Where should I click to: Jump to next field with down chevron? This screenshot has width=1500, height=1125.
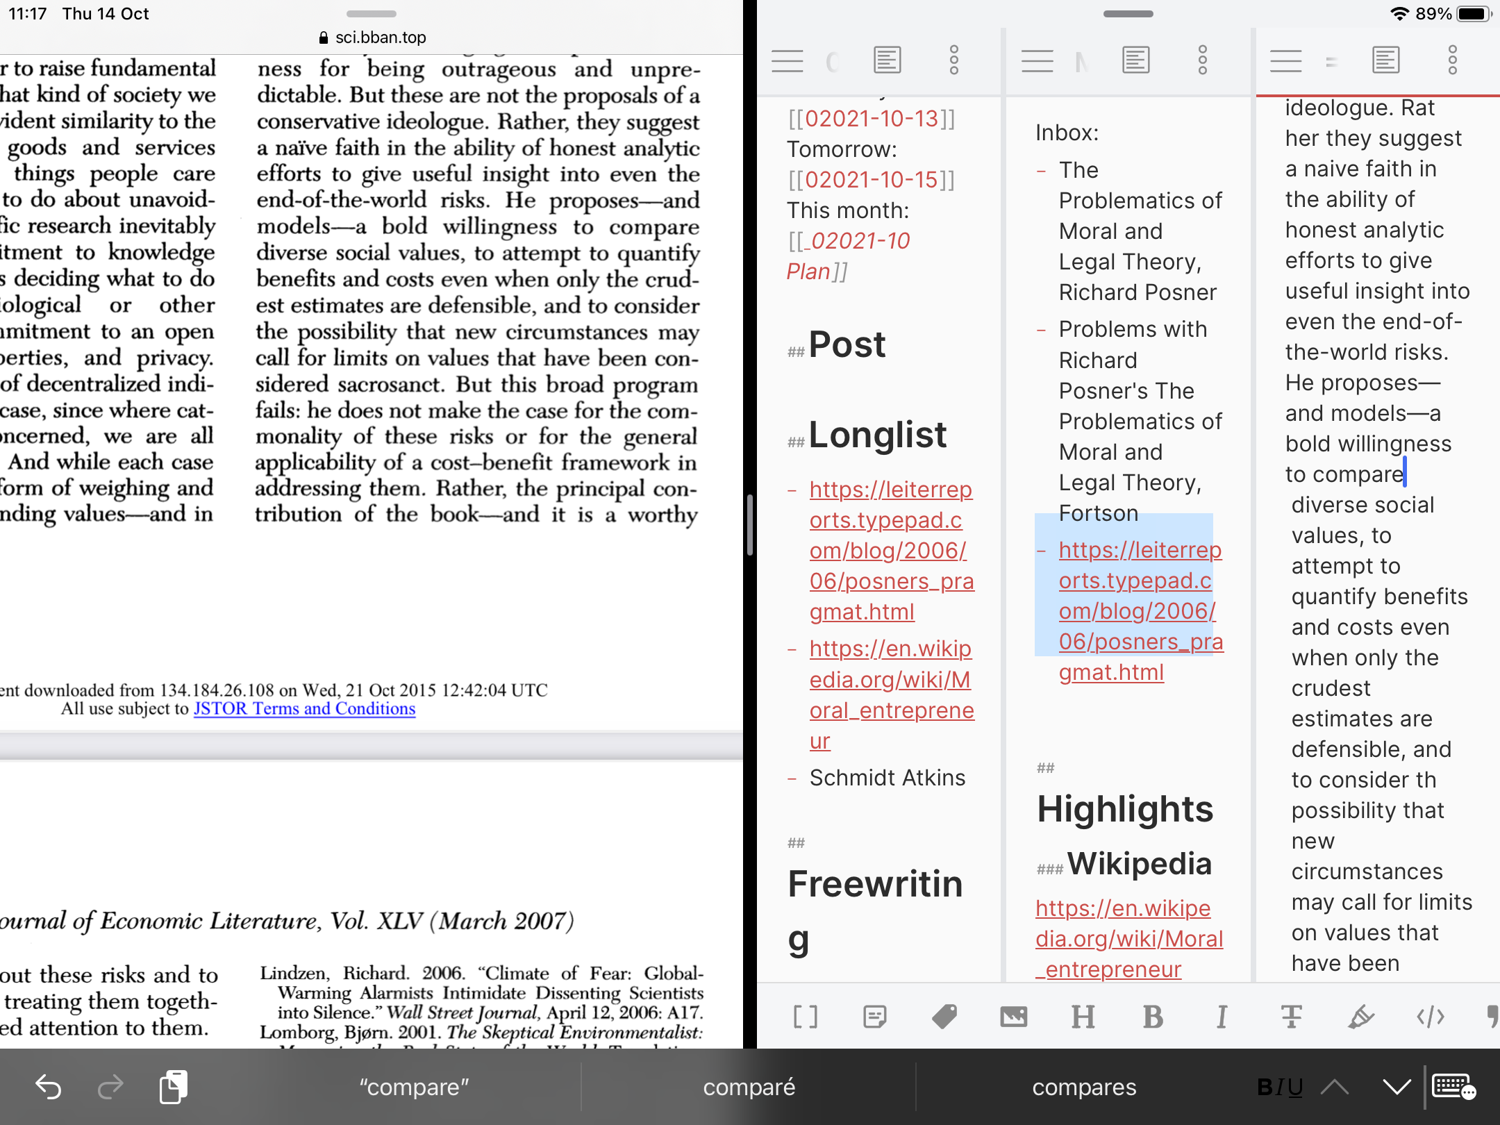[x=1396, y=1087]
